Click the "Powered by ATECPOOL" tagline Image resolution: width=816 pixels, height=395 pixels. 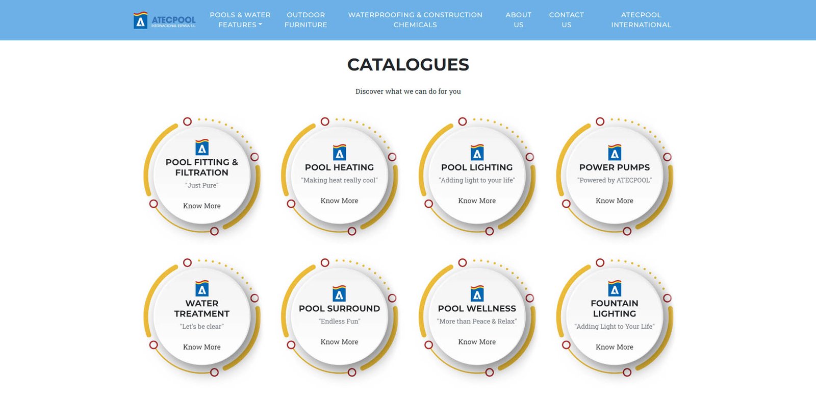coord(615,180)
